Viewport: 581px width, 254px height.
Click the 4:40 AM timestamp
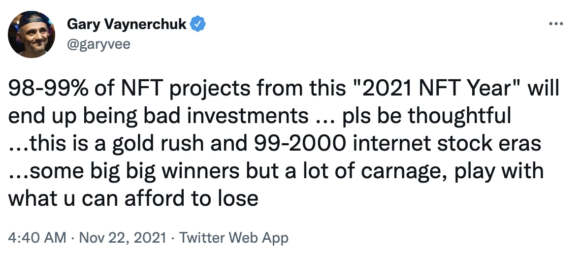tap(37, 237)
